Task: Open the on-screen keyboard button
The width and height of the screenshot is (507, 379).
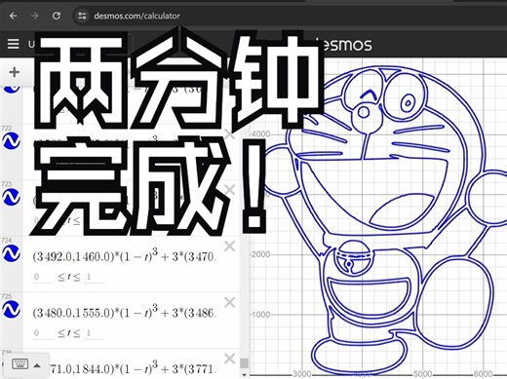Action: tap(20, 364)
